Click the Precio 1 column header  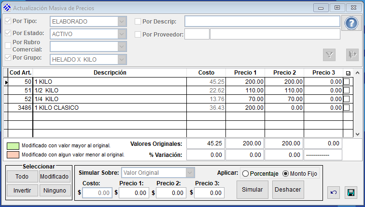[245, 73]
